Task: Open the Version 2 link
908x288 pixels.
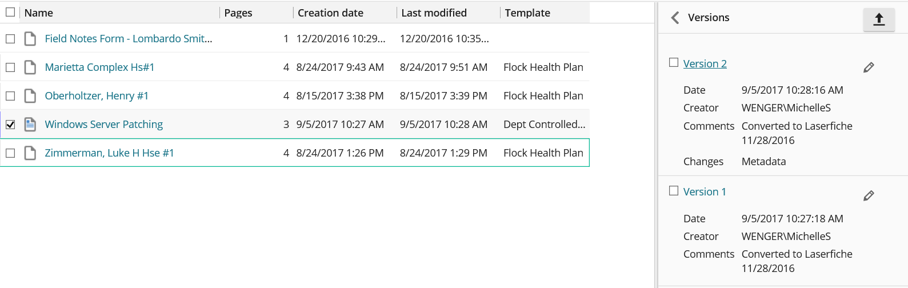Action: tap(705, 64)
